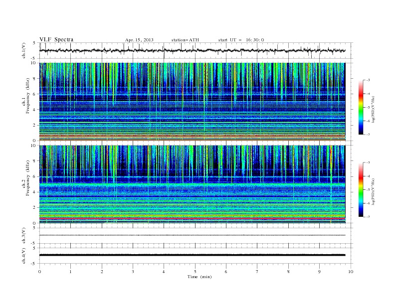
Task: Click the "station=ATH" header label
Action: pyautogui.click(x=185, y=40)
